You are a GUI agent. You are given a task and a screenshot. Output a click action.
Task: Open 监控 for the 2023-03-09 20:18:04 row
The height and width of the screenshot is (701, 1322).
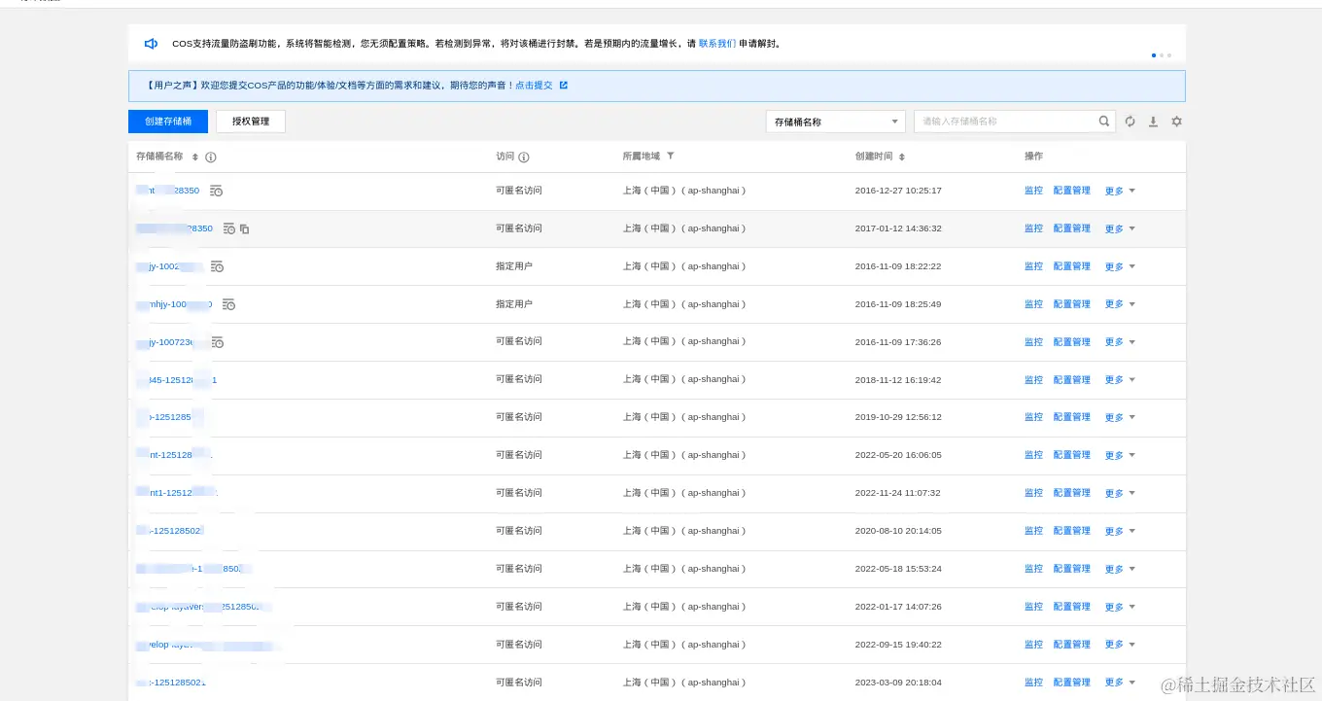coord(1033,683)
